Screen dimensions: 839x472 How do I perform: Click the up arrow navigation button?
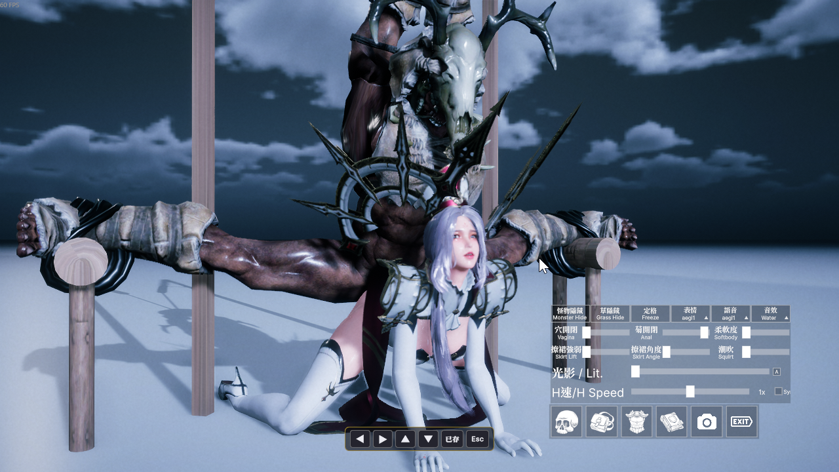(406, 439)
